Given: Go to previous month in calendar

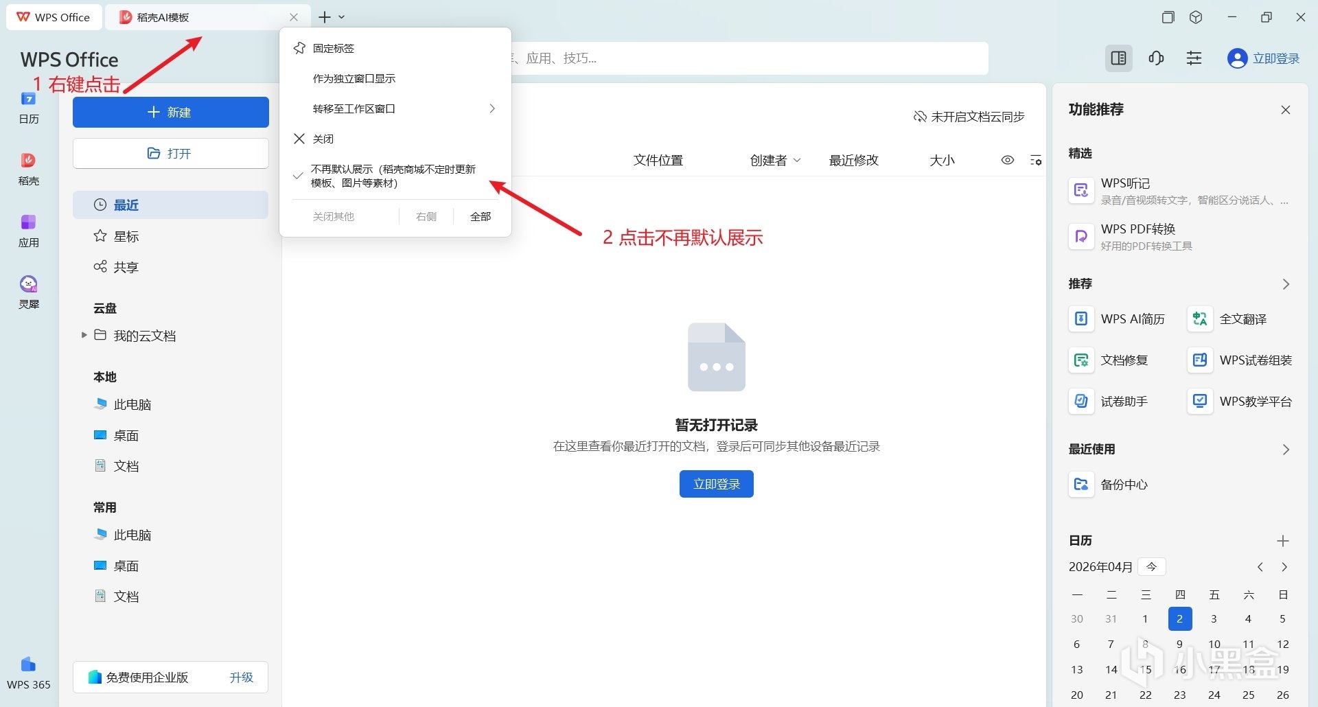Looking at the screenshot, I should (1260, 567).
